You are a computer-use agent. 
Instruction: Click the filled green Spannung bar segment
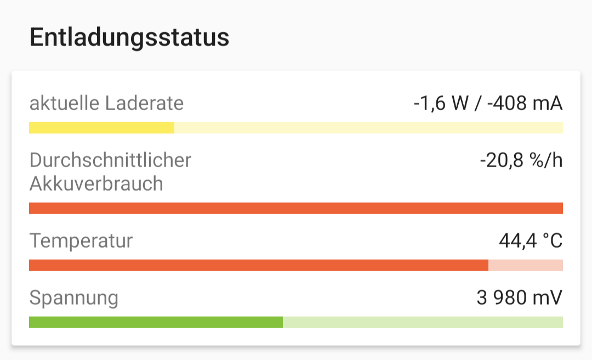(156, 322)
